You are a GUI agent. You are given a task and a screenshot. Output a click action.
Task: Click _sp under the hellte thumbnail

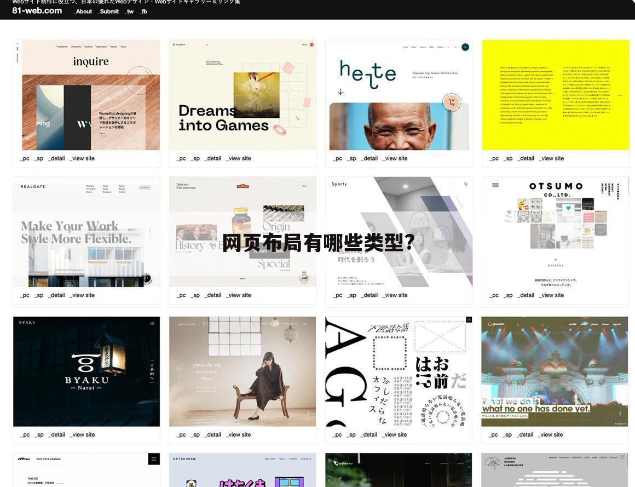351,158
